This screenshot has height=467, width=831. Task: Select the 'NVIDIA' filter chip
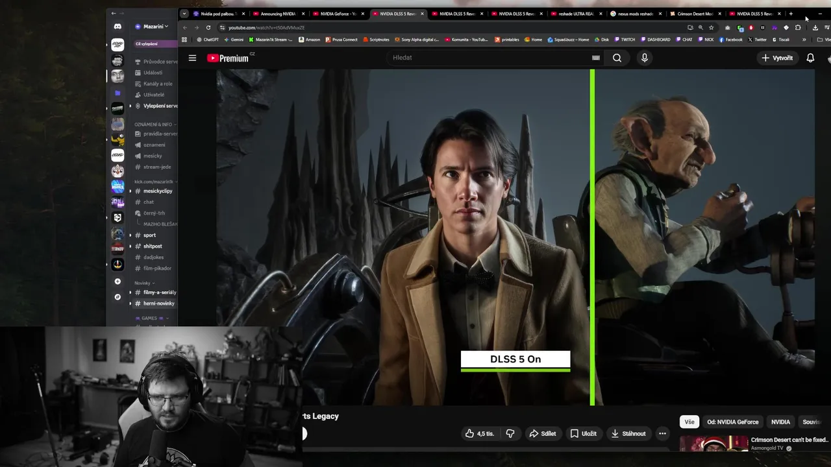tap(780, 422)
